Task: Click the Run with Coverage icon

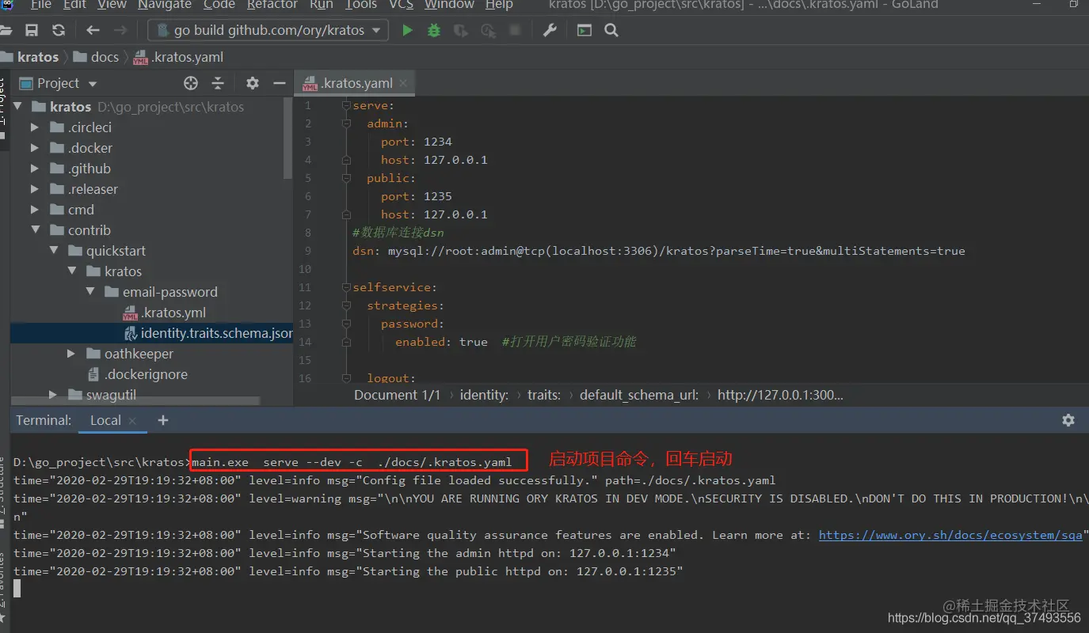Action: click(x=460, y=30)
